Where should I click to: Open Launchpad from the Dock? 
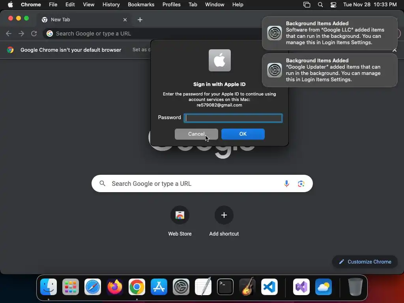tap(71, 287)
